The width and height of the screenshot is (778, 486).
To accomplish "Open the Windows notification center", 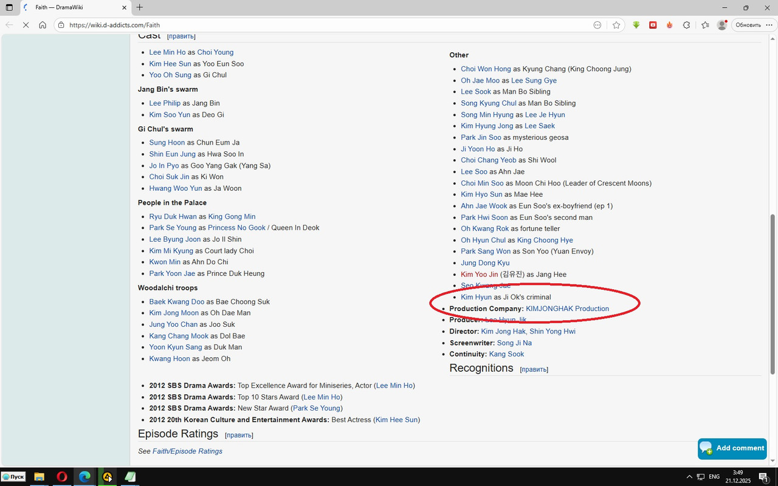I will [x=765, y=477].
